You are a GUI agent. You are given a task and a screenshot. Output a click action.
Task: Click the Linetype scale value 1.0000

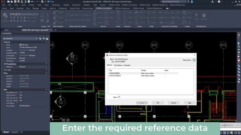pyautogui.click(x=22, y=53)
